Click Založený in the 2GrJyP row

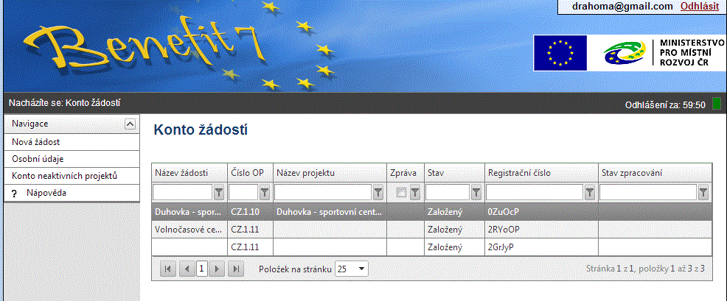tap(445, 247)
